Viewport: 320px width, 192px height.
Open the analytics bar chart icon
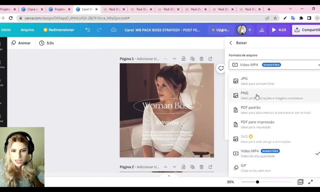pos(262,30)
